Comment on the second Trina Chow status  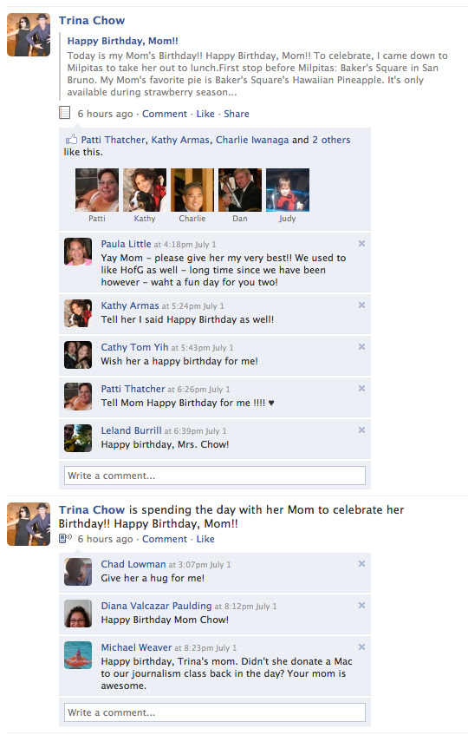[x=165, y=539]
